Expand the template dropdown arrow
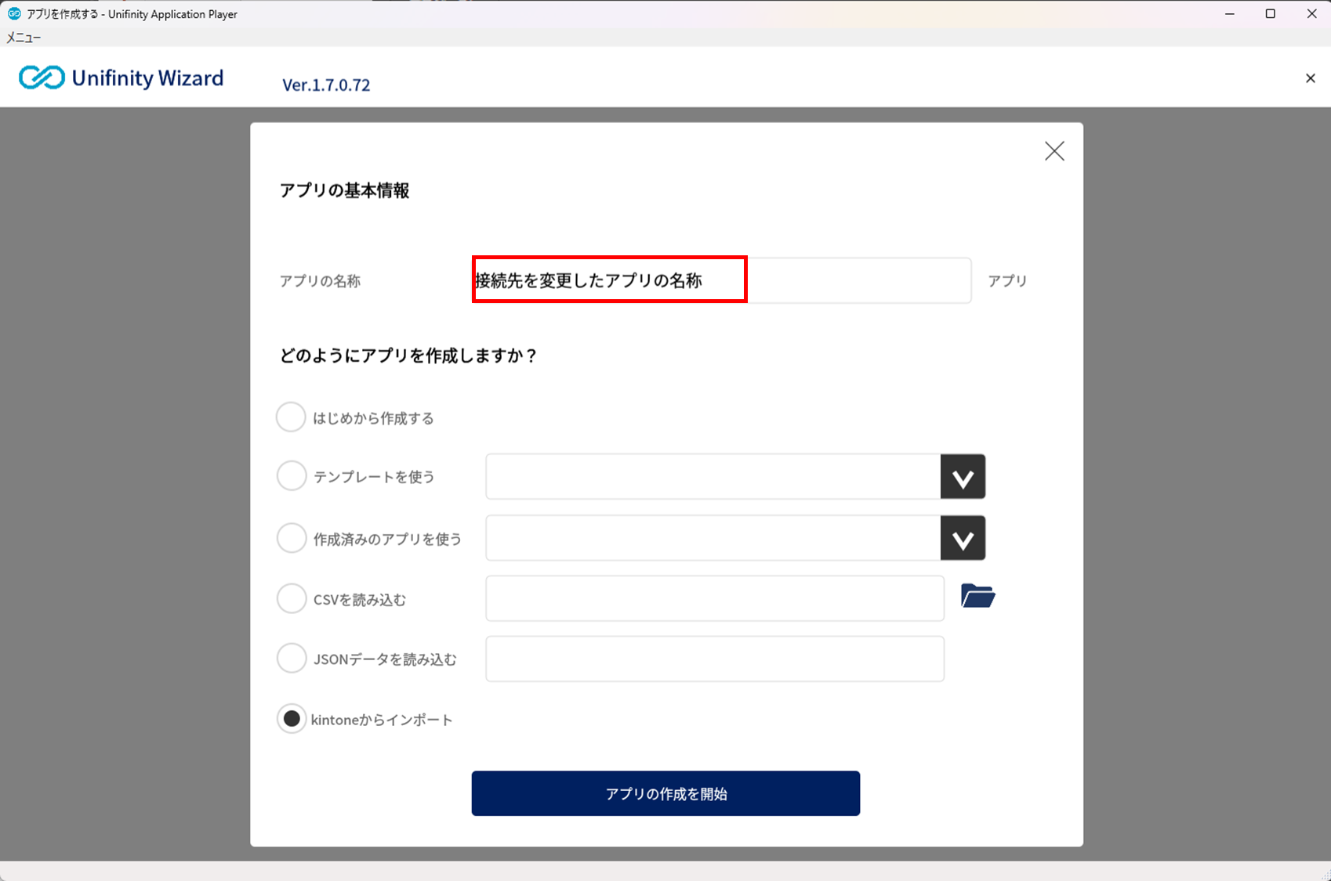The height and width of the screenshot is (881, 1331). point(963,477)
